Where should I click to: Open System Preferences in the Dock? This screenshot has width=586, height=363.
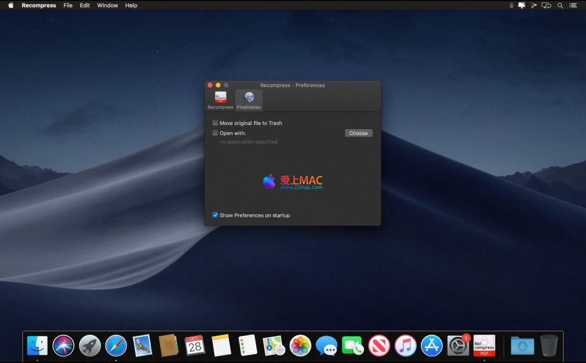458,345
